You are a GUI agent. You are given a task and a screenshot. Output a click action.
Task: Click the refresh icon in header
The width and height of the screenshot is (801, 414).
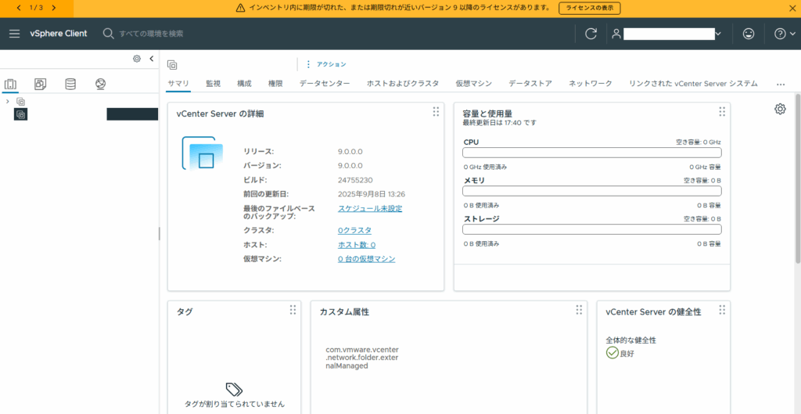pyautogui.click(x=591, y=34)
